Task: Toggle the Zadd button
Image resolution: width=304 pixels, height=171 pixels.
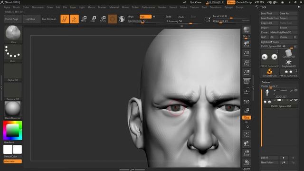Action: point(168,17)
